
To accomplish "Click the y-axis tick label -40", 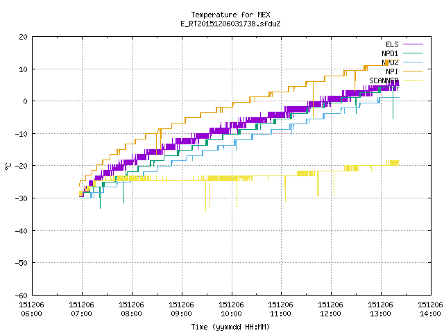I will click(x=22, y=231).
